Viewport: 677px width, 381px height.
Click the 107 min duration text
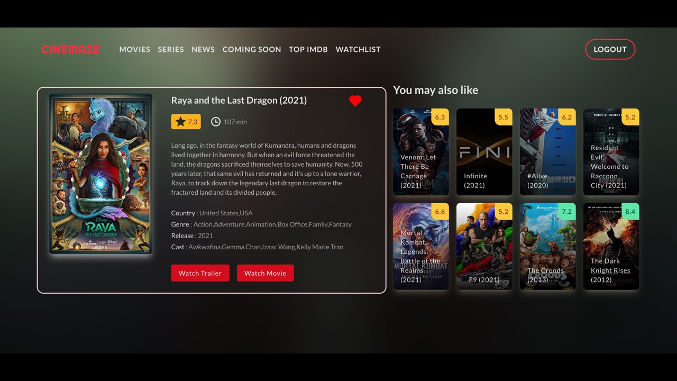pyautogui.click(x=235, y=122)
